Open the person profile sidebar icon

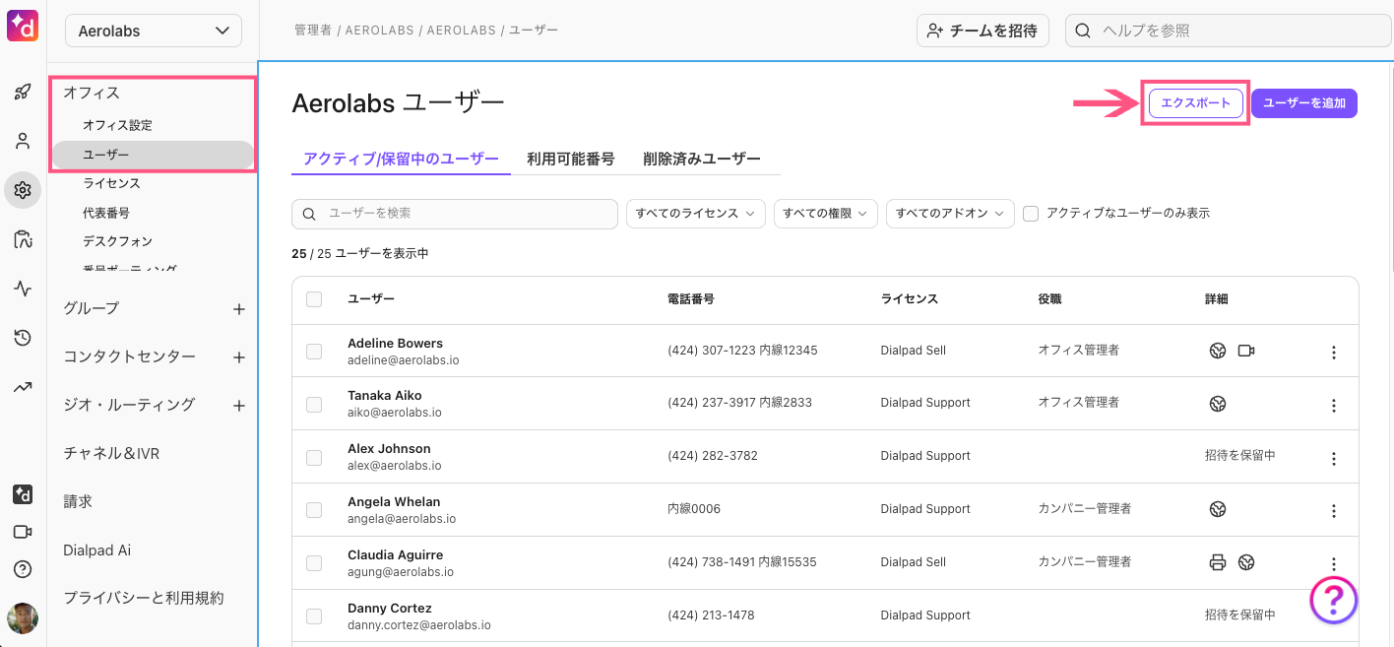(x=23, y=141)
